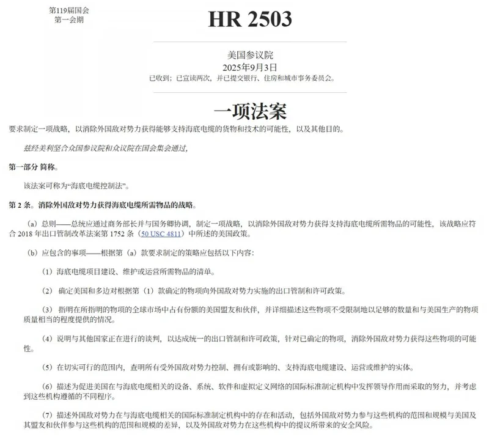This screenshot has width=489, height=440.
Task: Click the committee referral line under the date
Action: point(242,78)
